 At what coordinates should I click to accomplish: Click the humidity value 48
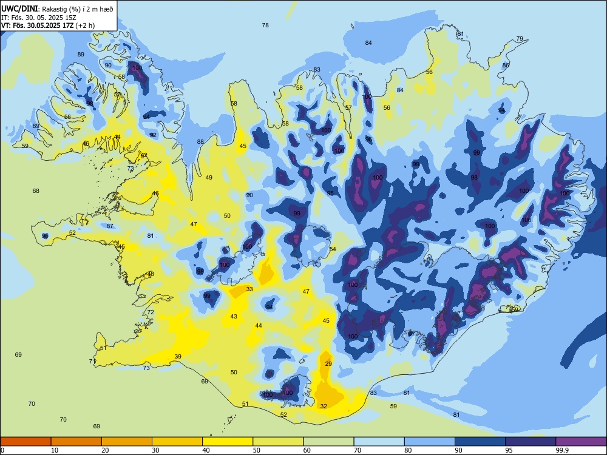(x=151, y=274)
